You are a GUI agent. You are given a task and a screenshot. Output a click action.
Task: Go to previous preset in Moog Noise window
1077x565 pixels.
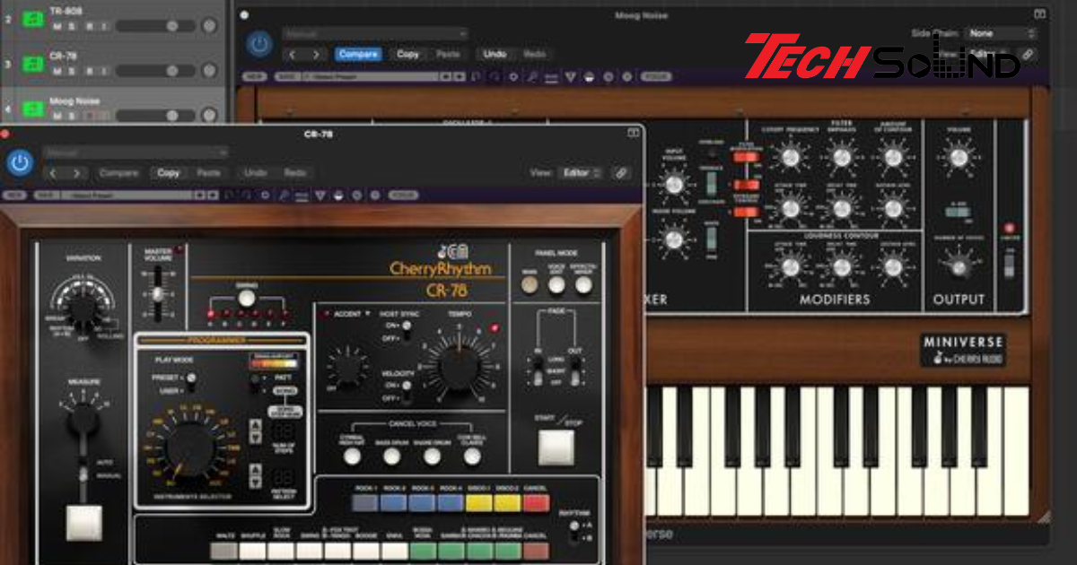(293, 55)
